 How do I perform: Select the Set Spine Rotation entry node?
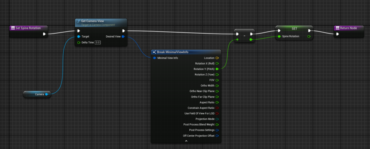tap(28, 28)
